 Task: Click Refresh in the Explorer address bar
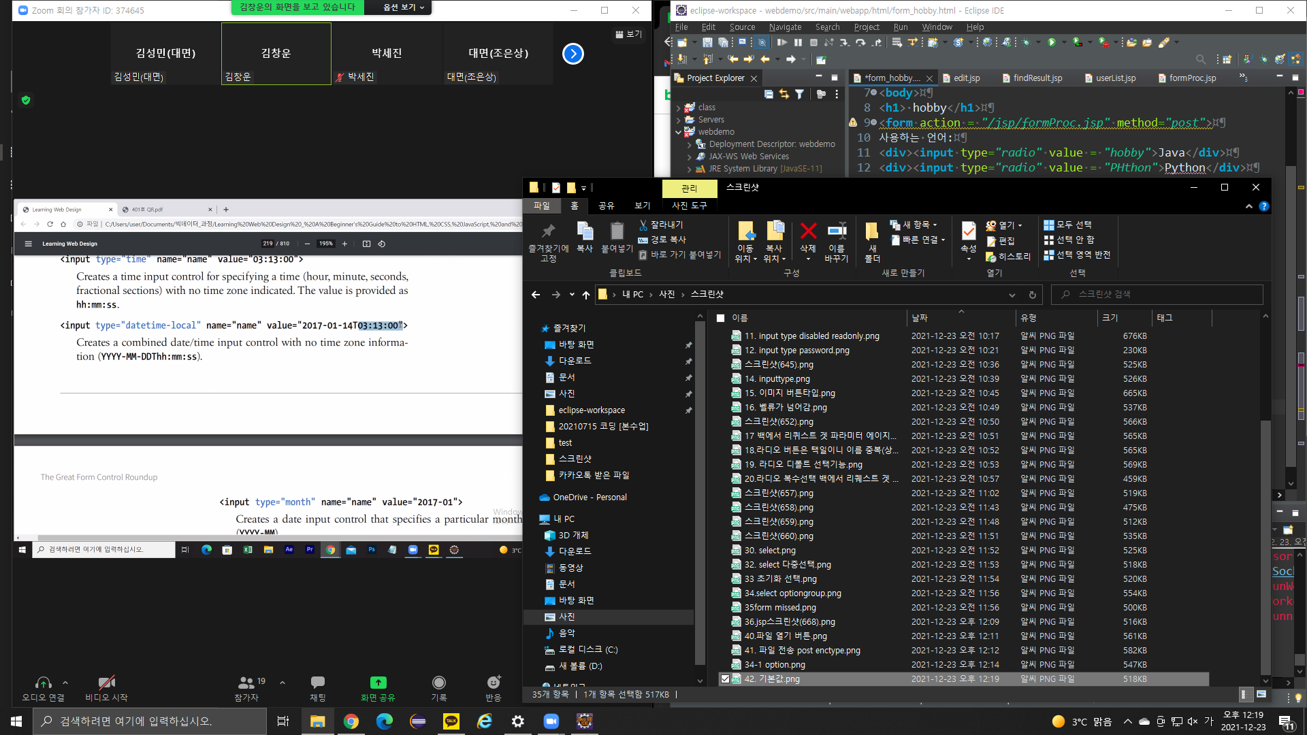point(1032,295)
